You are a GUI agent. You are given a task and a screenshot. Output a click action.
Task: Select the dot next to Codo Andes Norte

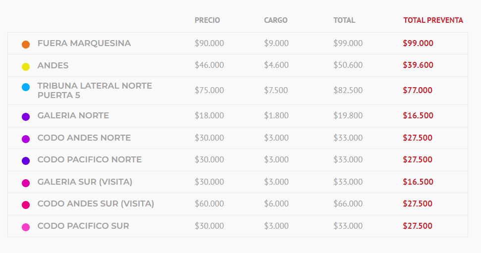coord(26,139)
